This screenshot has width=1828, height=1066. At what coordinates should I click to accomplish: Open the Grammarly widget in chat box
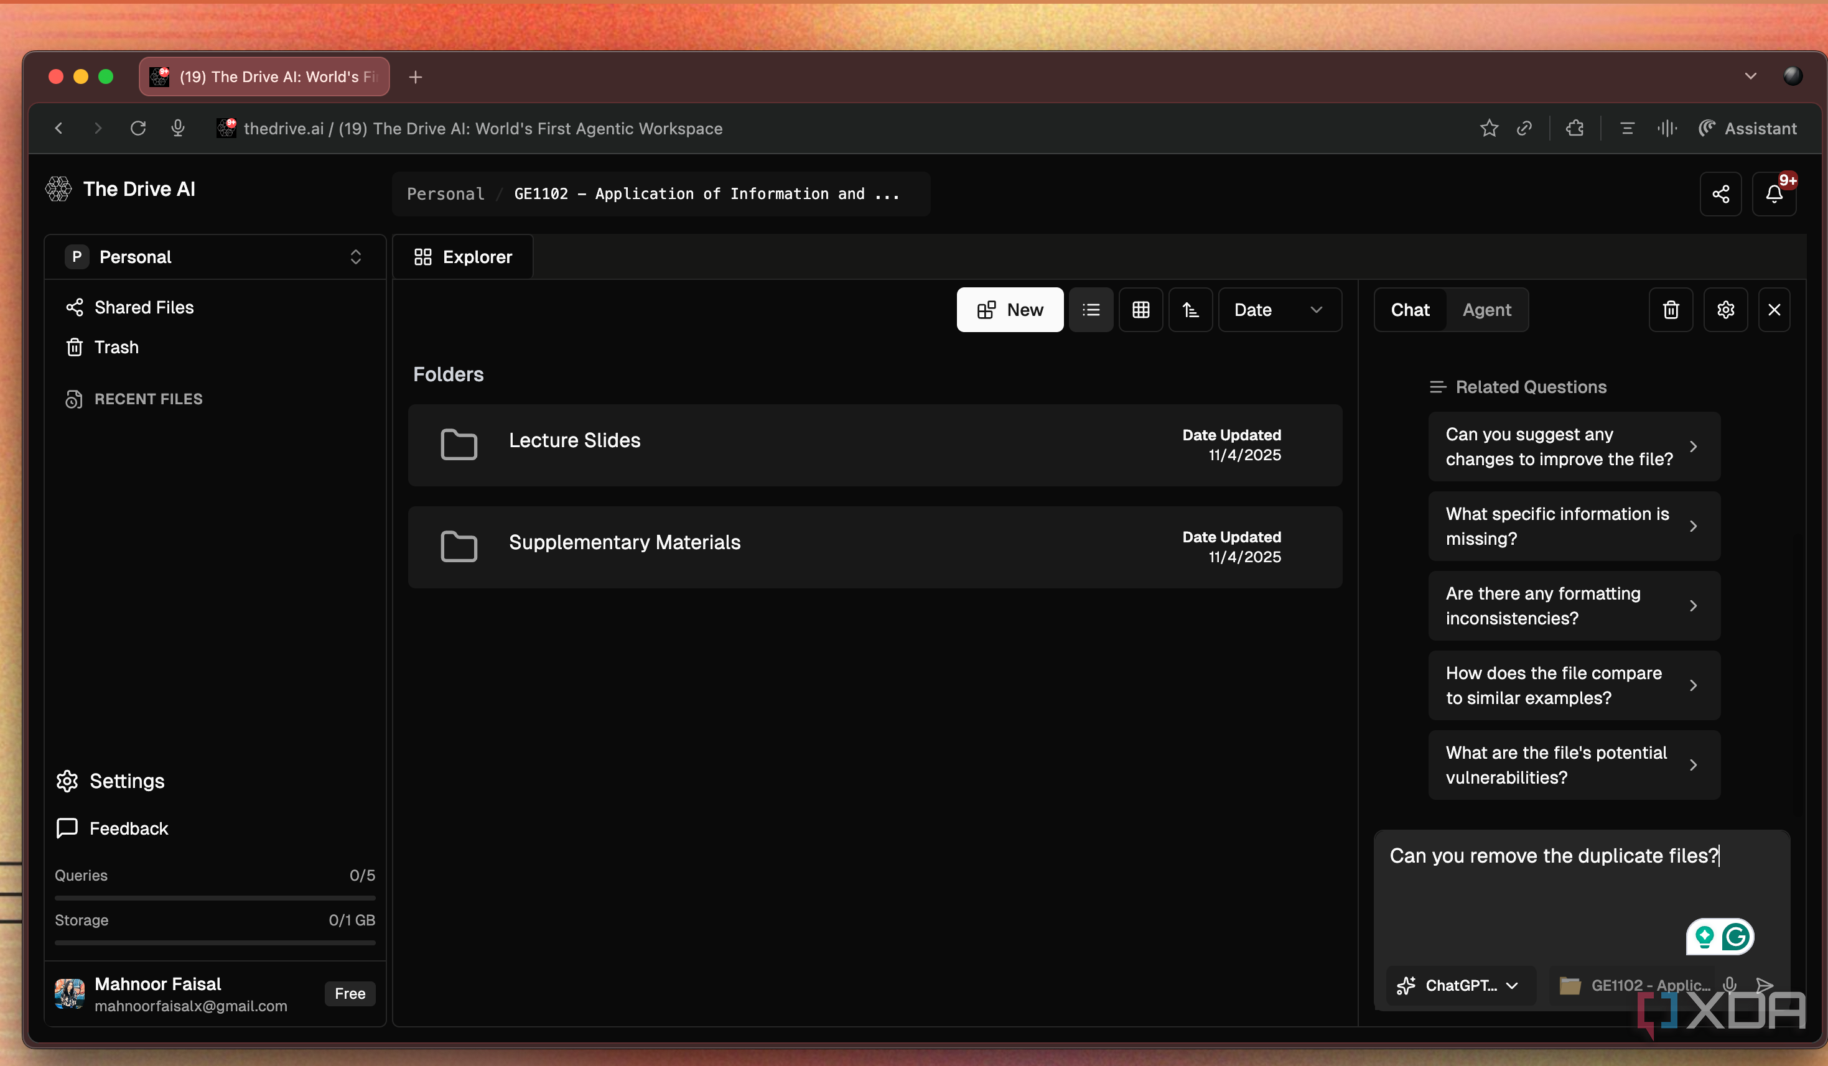1719,937
